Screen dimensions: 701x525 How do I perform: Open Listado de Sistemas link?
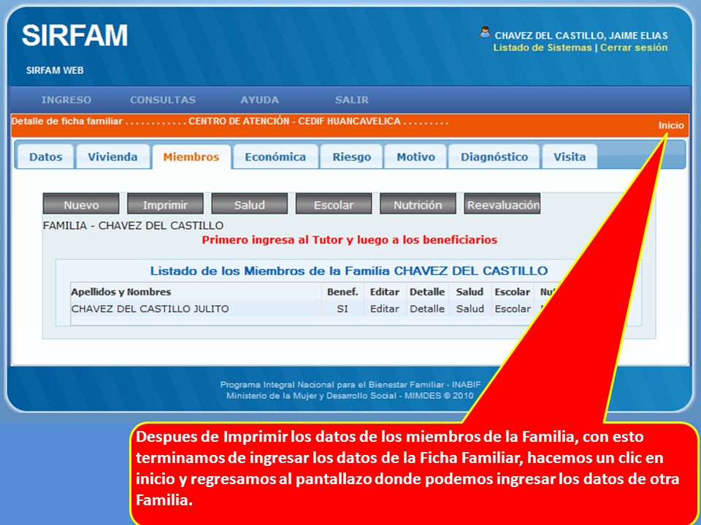coord(543,48)
